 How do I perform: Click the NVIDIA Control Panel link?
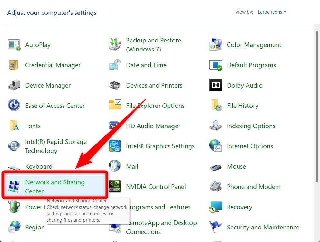point(156,187)
